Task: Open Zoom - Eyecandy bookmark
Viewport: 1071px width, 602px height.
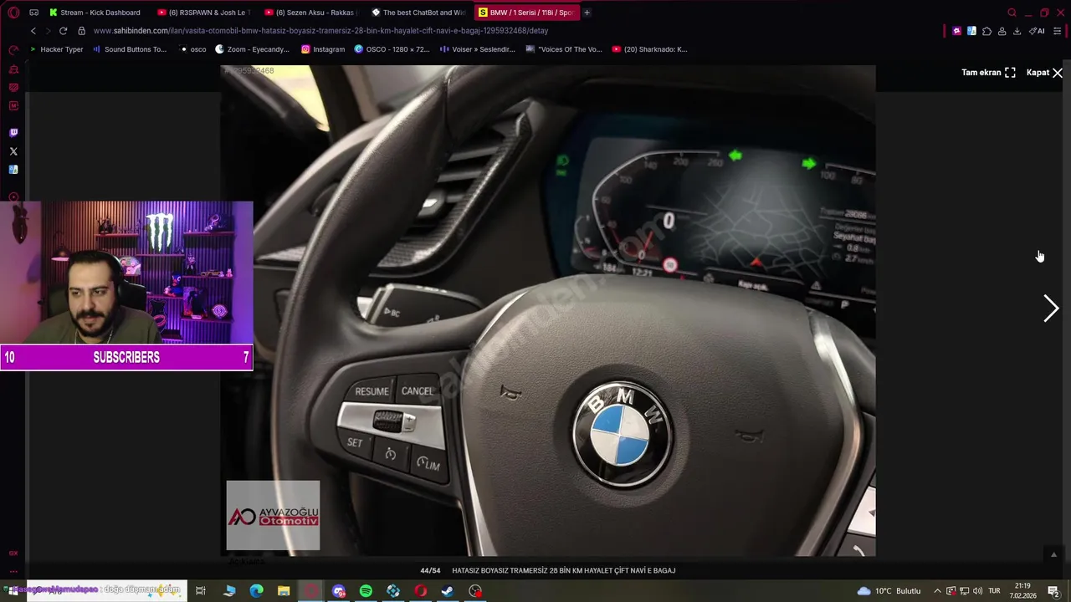Action: click(x=252, y=49)
